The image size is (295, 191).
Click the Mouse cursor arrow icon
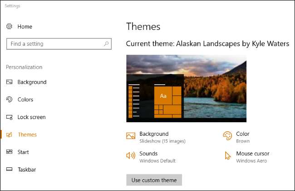click(228, 156)
